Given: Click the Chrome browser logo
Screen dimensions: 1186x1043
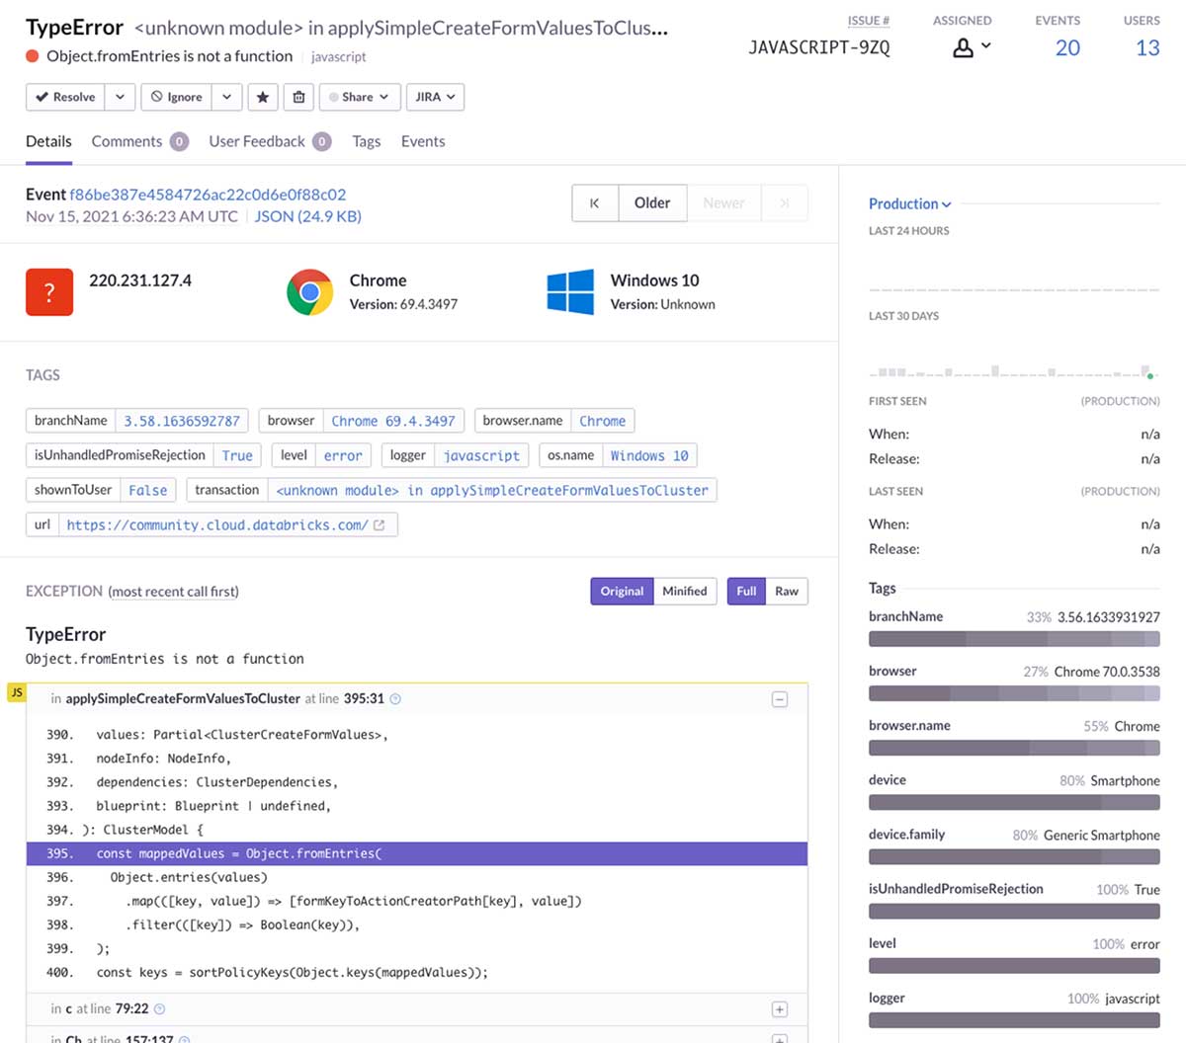Looking at the screenshot, I should point(308,291).
